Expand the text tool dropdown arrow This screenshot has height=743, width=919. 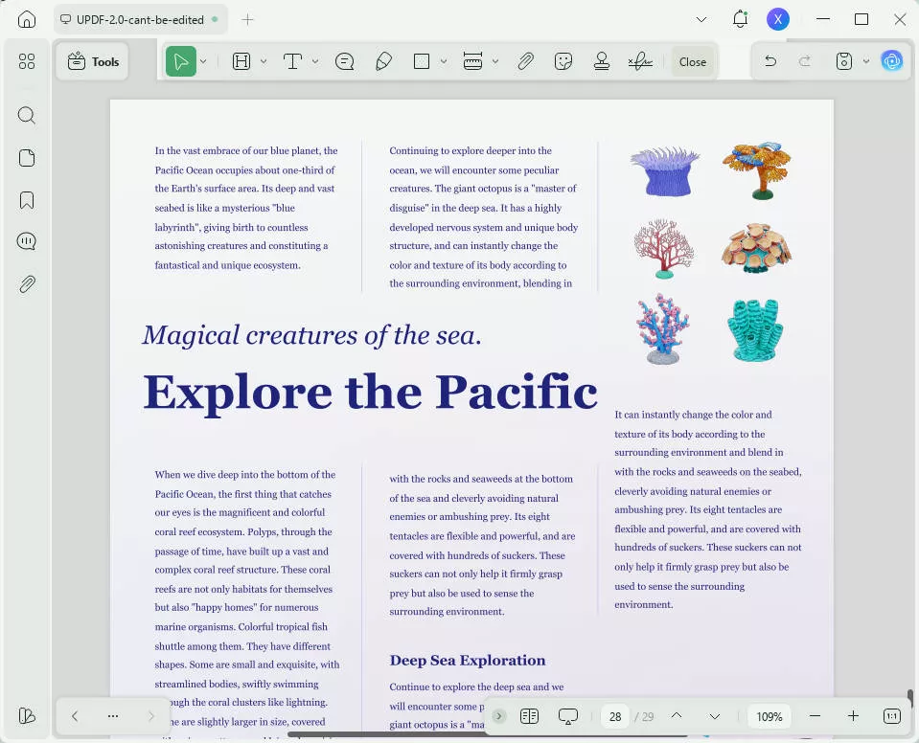pyautogui.click(x=314, y=61)
